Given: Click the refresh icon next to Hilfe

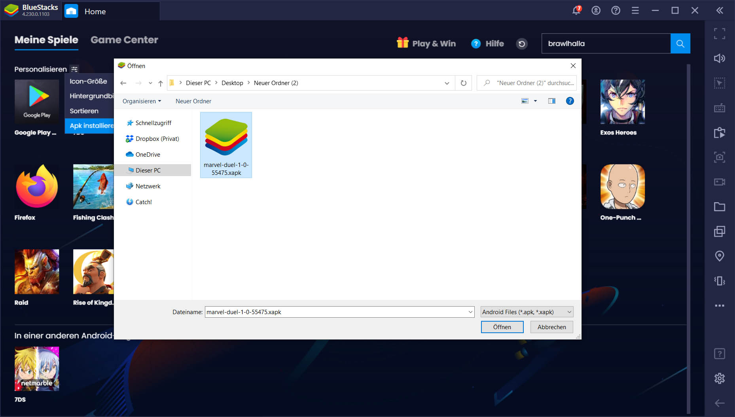Looking at the screenshot, I should coord(522,44).
